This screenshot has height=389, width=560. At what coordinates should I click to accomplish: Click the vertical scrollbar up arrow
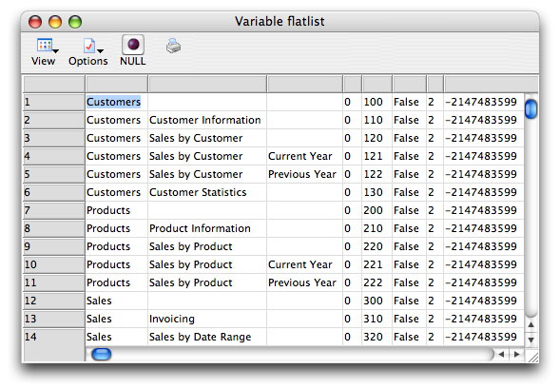tap(531, 324)
